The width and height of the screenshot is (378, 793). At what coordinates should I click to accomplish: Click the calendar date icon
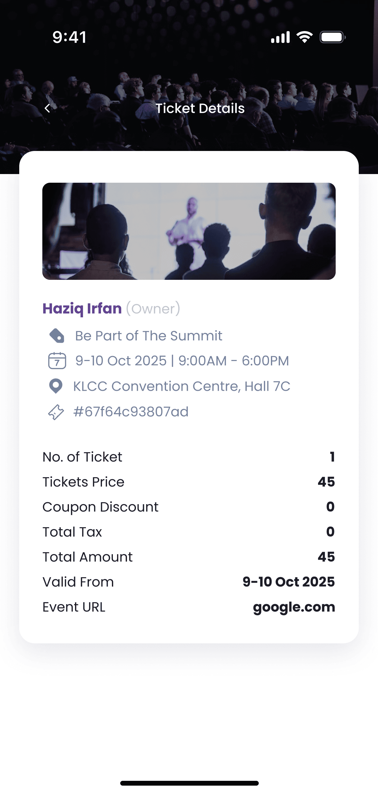pos(57,361)
